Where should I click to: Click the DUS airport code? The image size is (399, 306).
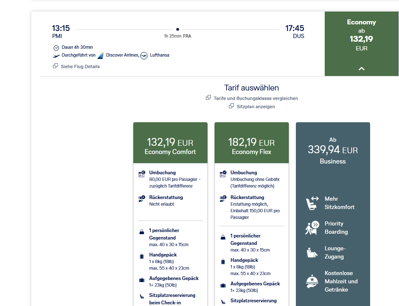click(298, 36)
